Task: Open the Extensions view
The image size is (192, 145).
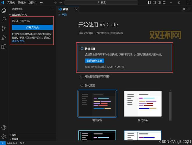Action: 4,47
